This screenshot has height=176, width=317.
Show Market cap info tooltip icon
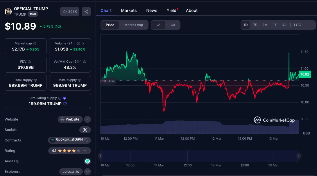[35, 44]
